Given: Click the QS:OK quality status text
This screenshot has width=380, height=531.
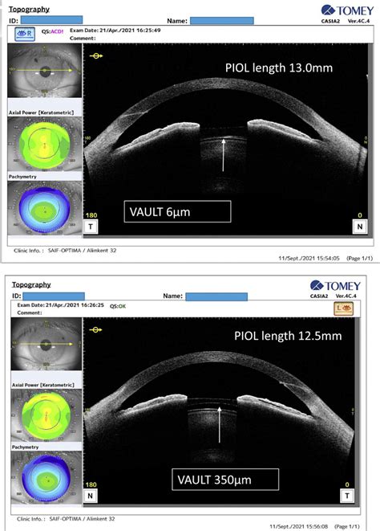Looking at the screenshot, I should (118, 306).
